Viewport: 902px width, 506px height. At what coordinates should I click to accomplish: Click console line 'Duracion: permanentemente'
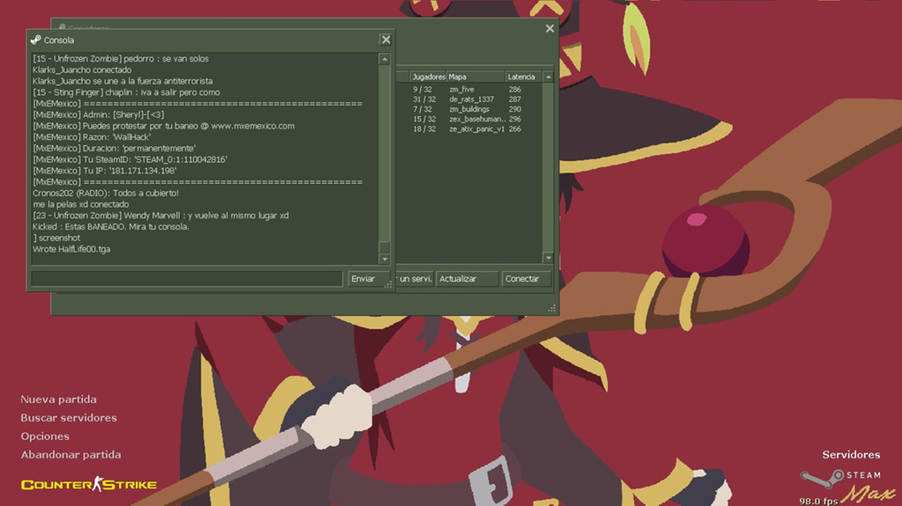click(x=114, y=149)
